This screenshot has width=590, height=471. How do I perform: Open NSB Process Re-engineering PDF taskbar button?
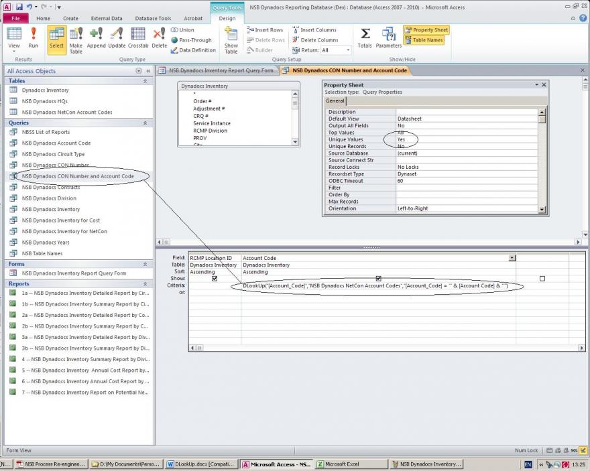coord(51,464)
